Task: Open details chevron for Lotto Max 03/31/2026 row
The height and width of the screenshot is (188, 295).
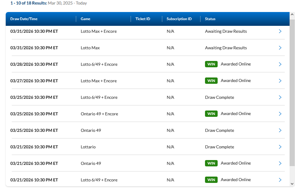Action: tap(280, 48)
